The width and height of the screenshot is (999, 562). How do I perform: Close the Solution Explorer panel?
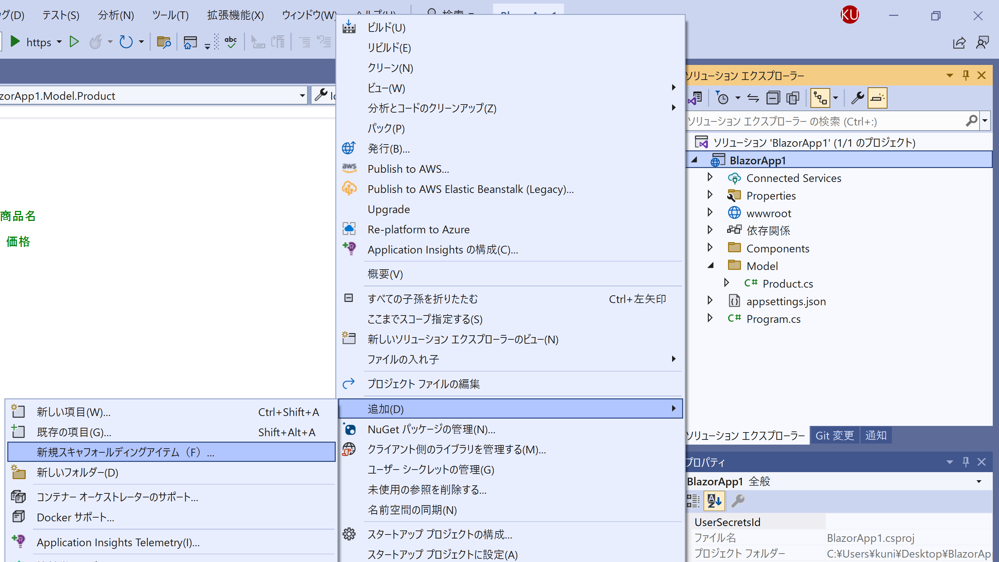[981, 75]
